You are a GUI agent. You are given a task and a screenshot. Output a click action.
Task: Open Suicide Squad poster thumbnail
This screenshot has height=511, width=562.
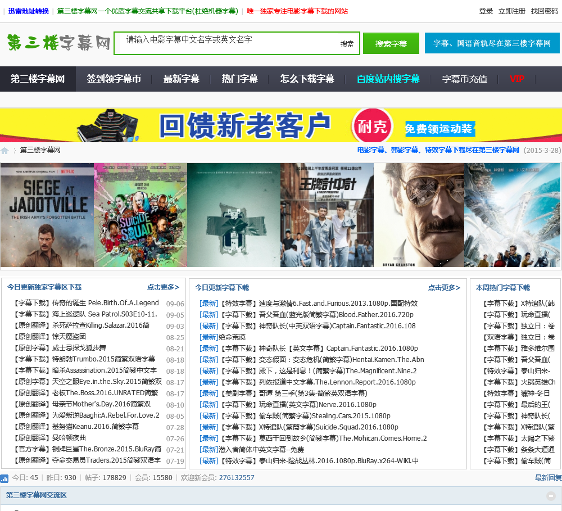pyautogui.click(x=140, y=215)
